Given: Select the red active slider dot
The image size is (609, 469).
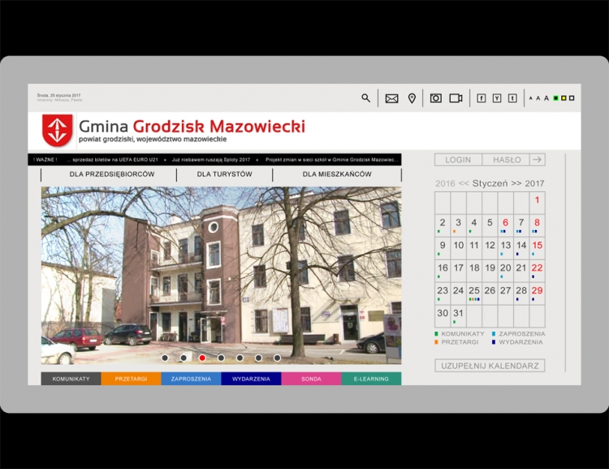Looking at the screenshot, I should pos(202,358).
